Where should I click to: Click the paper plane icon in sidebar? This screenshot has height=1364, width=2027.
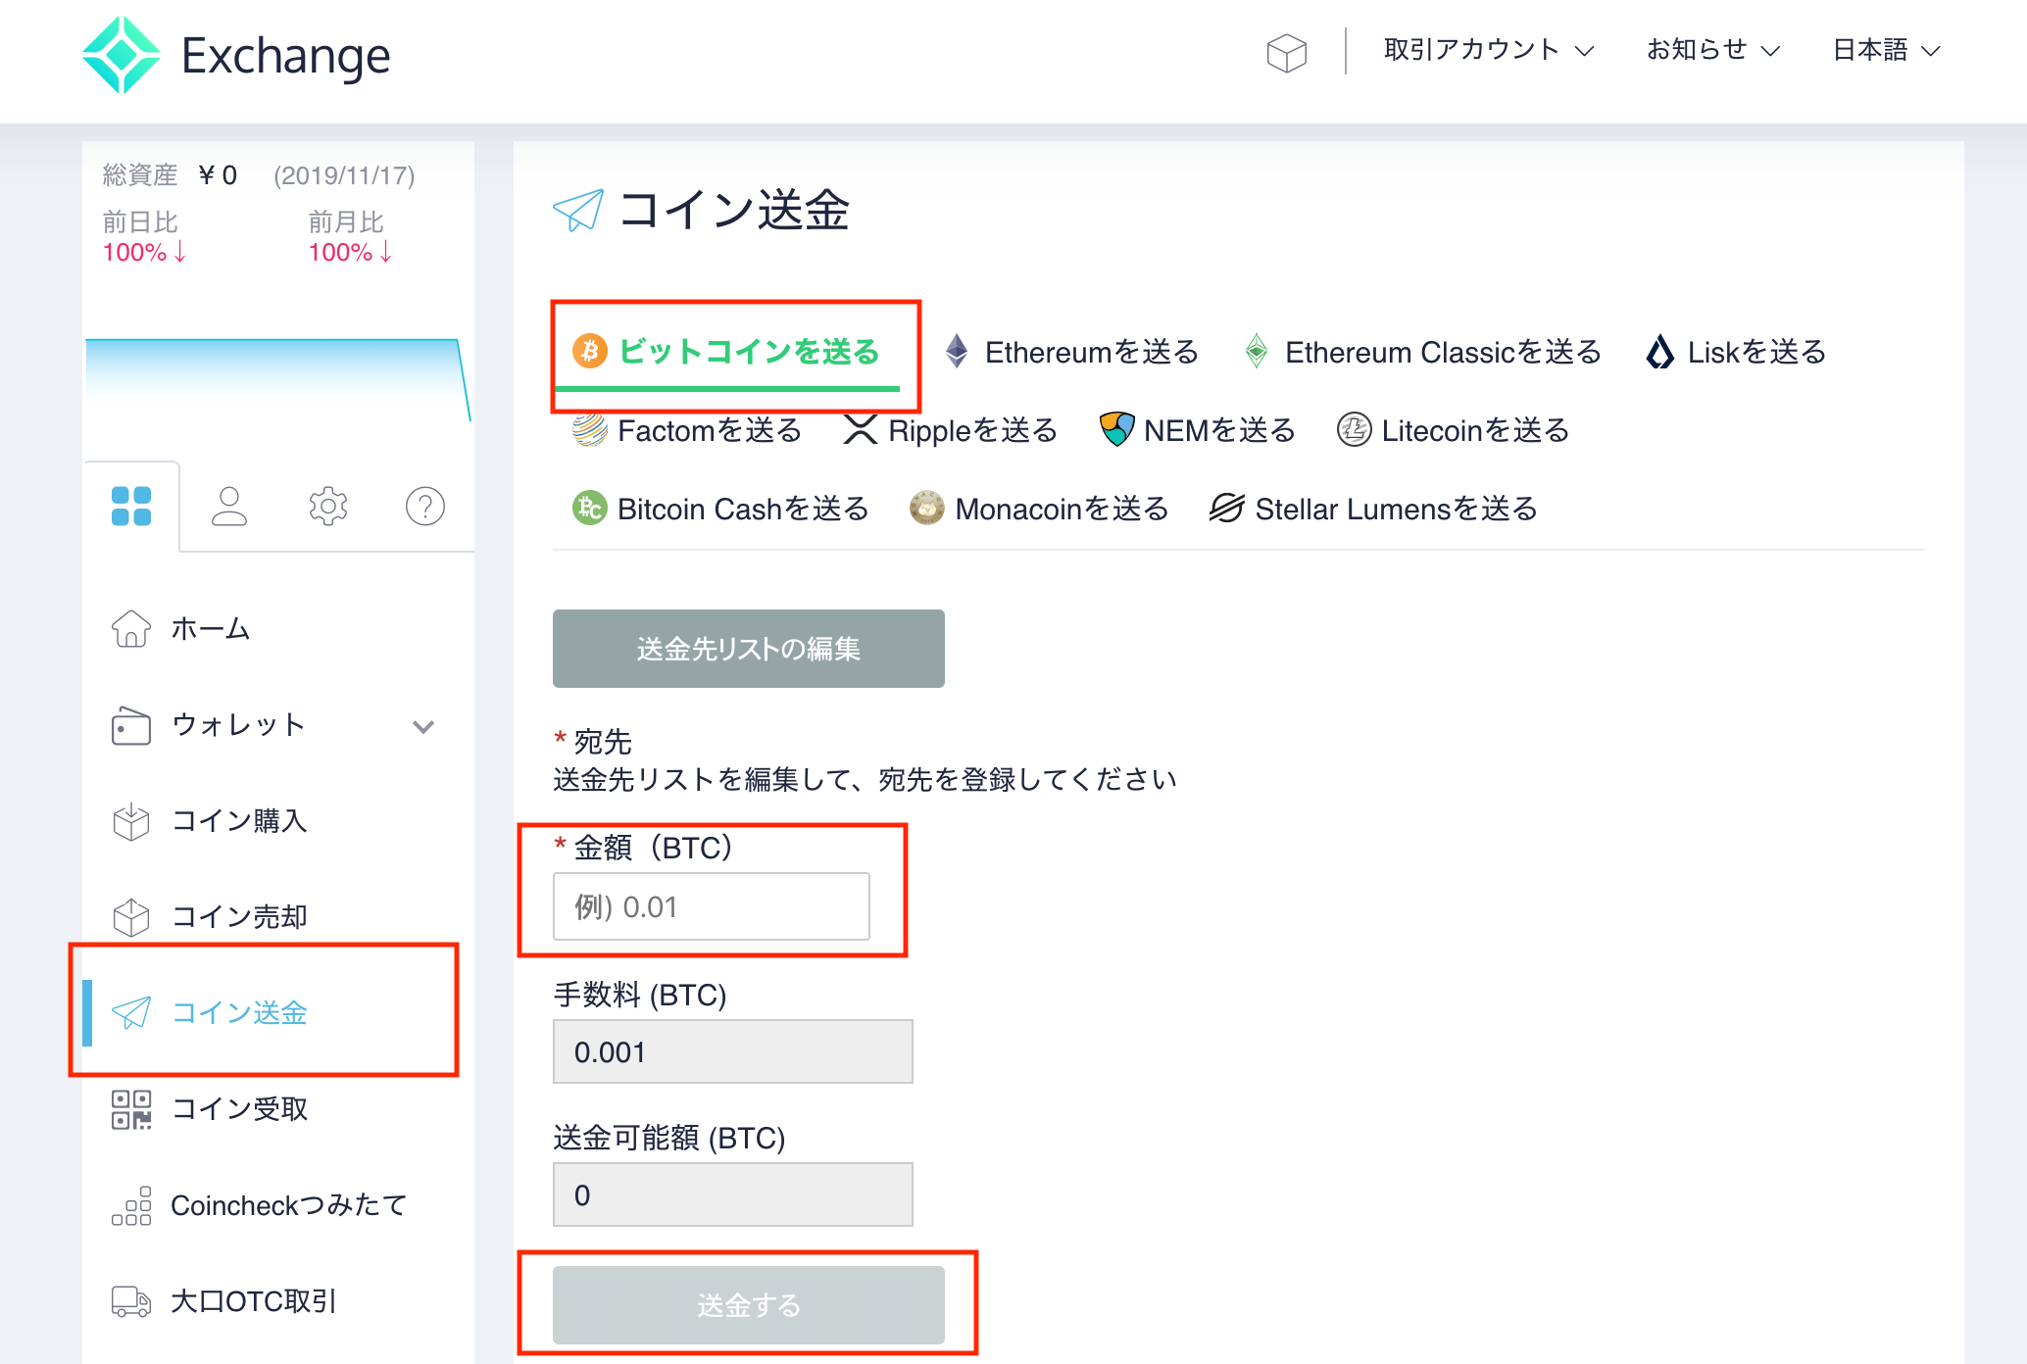tap(131, 1012)
